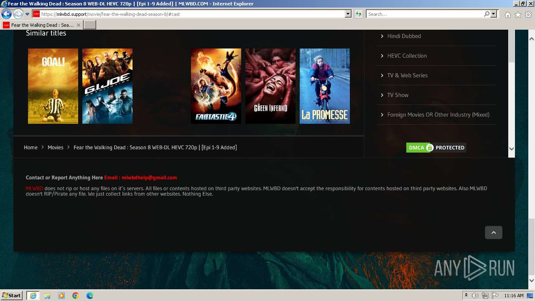Go to Home in the breadcrumb
Image resolution: width=535 pixels, height=301 pixels.
click(31, 147)
